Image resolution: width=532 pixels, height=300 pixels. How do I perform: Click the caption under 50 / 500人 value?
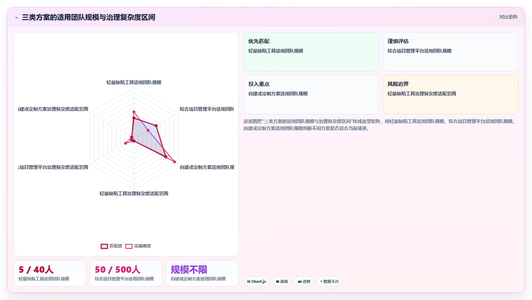pos(124,279)
